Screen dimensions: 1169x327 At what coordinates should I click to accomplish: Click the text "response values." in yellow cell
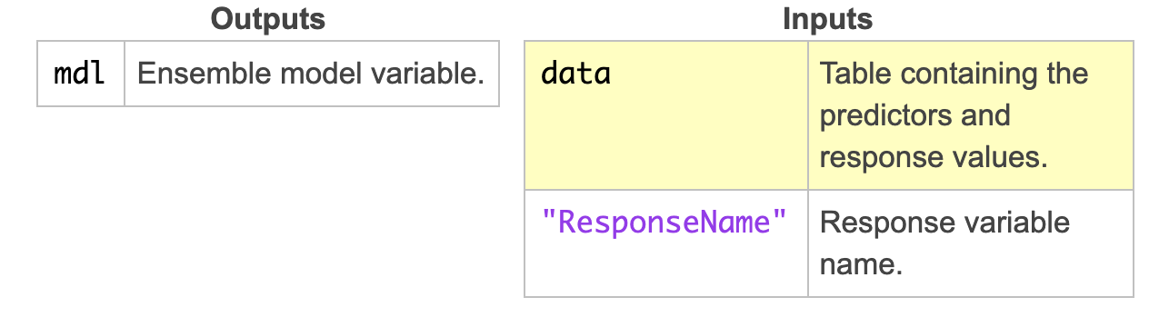(x=934, y=158)
